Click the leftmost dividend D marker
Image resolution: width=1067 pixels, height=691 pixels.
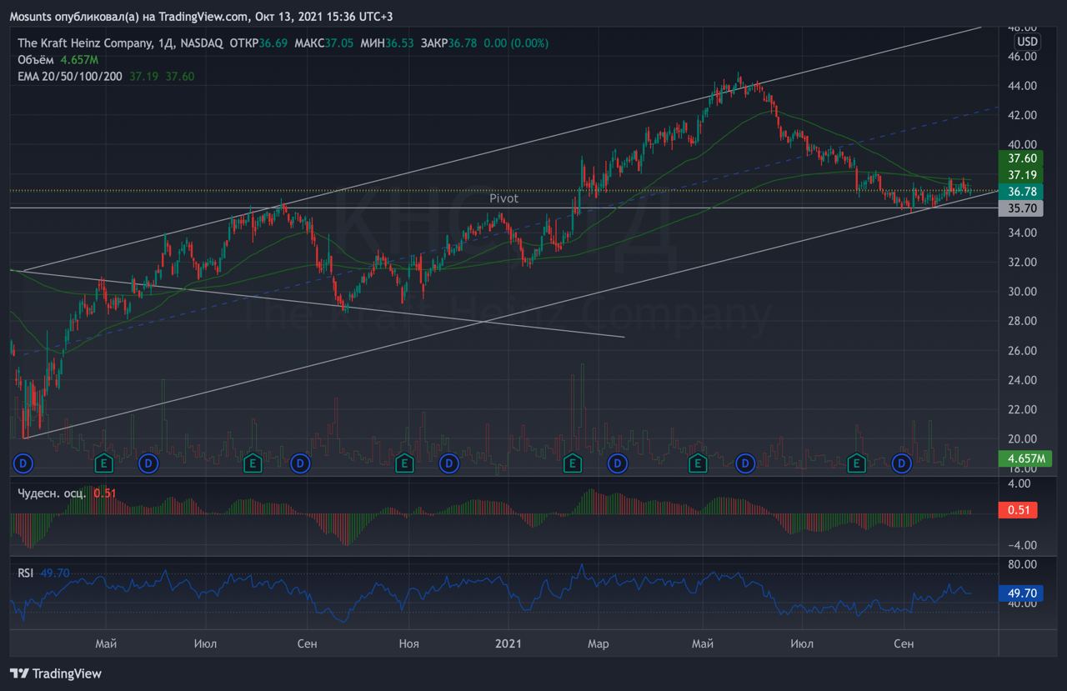(24, 463)
